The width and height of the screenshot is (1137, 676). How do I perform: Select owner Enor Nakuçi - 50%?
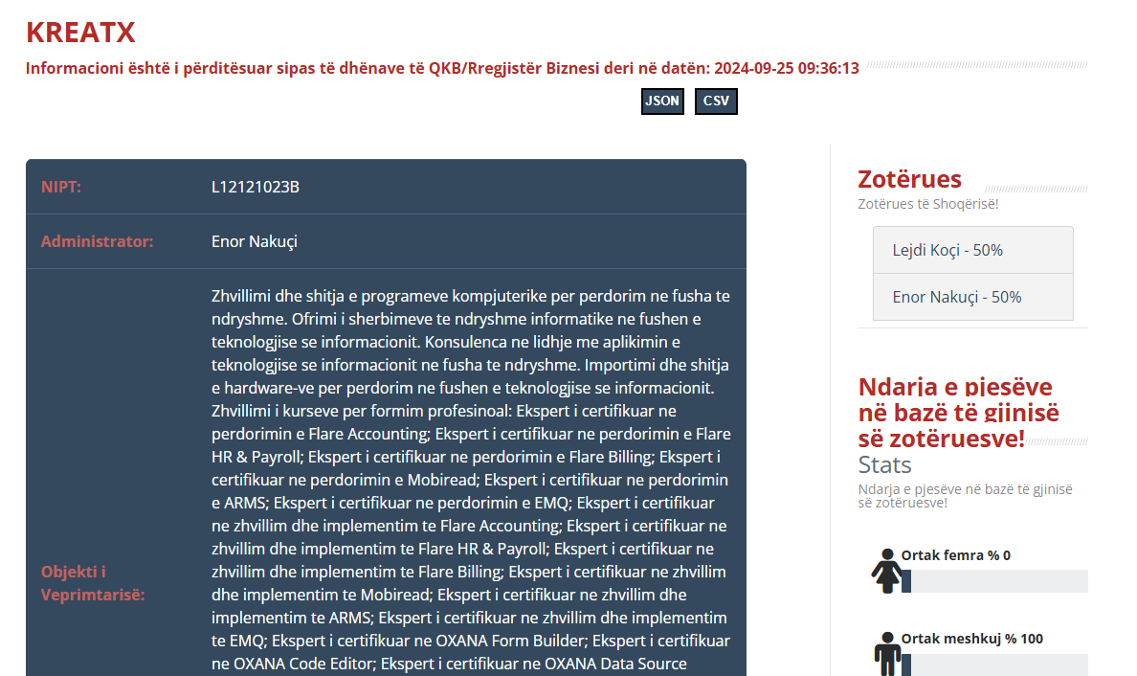pos(972,297)
